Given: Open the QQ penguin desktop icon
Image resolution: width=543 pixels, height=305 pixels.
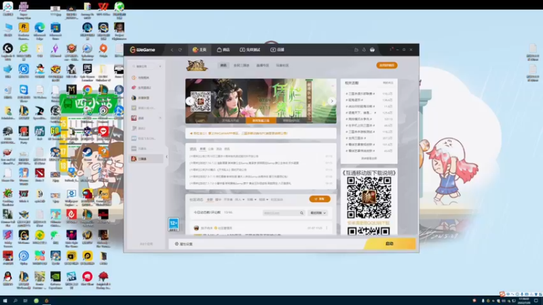Looking at the screenshot, I should pos(7,279).
